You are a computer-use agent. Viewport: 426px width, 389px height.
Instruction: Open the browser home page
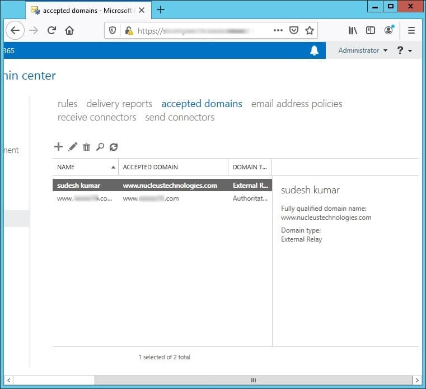(x=69, y=30)
